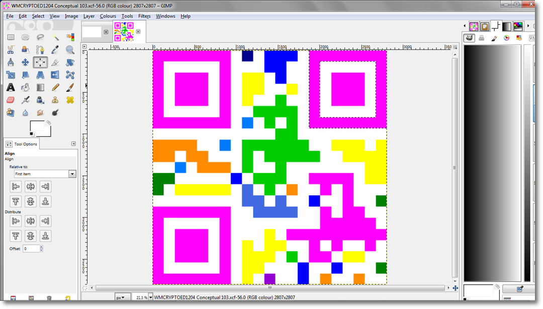This screenshot has width=543, height=309.
Task: Select the Crop tool
Action: 55,62
